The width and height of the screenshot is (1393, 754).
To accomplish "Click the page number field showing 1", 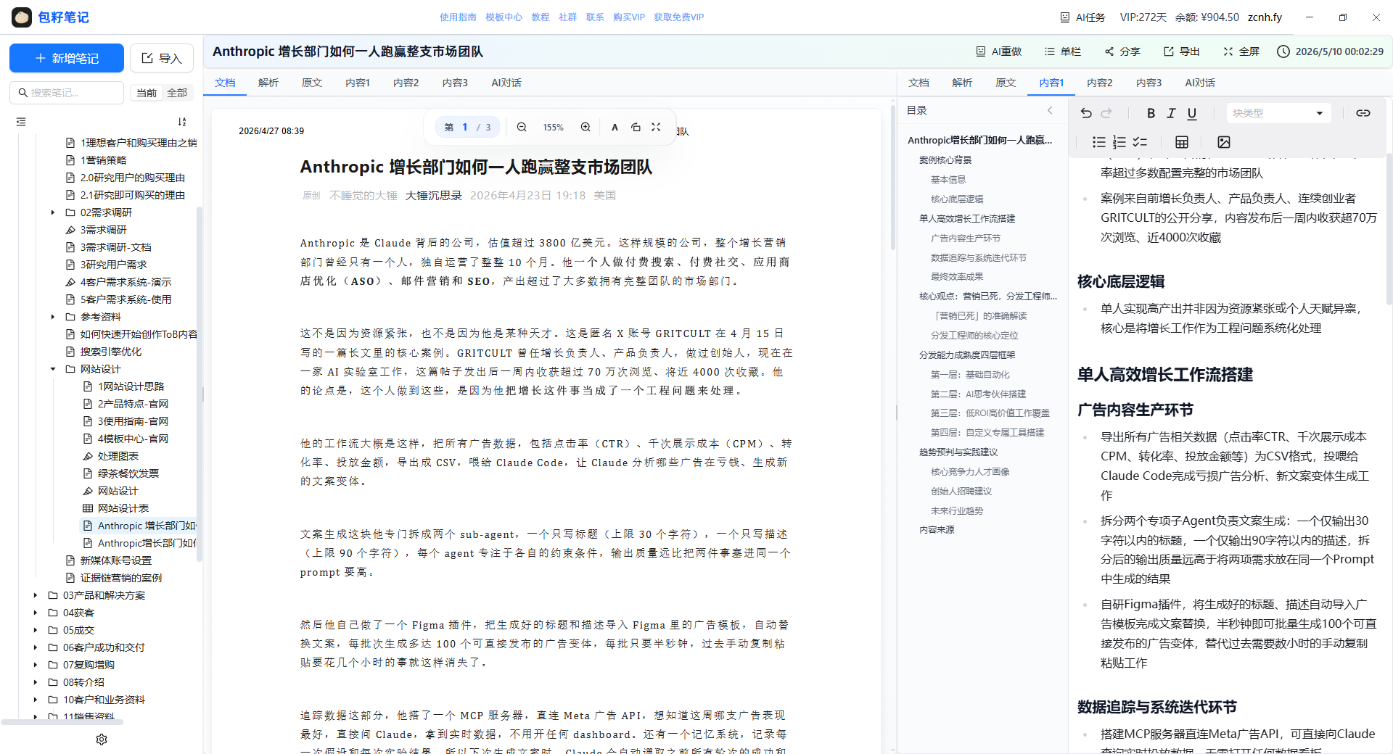I will point(465,127).
